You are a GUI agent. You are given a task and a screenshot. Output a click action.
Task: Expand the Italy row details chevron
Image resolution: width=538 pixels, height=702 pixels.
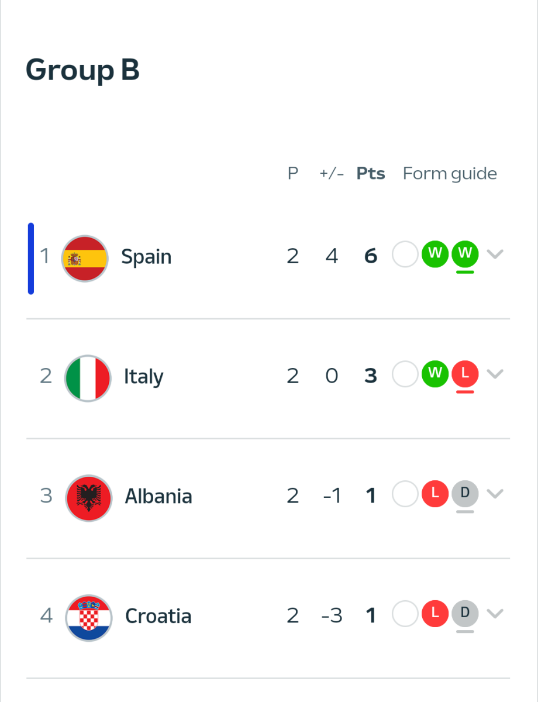tap(495, 374)
